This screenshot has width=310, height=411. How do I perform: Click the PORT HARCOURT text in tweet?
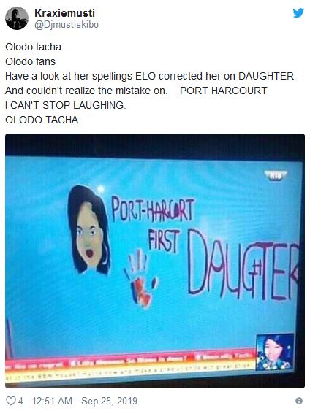tap(224, 91)
